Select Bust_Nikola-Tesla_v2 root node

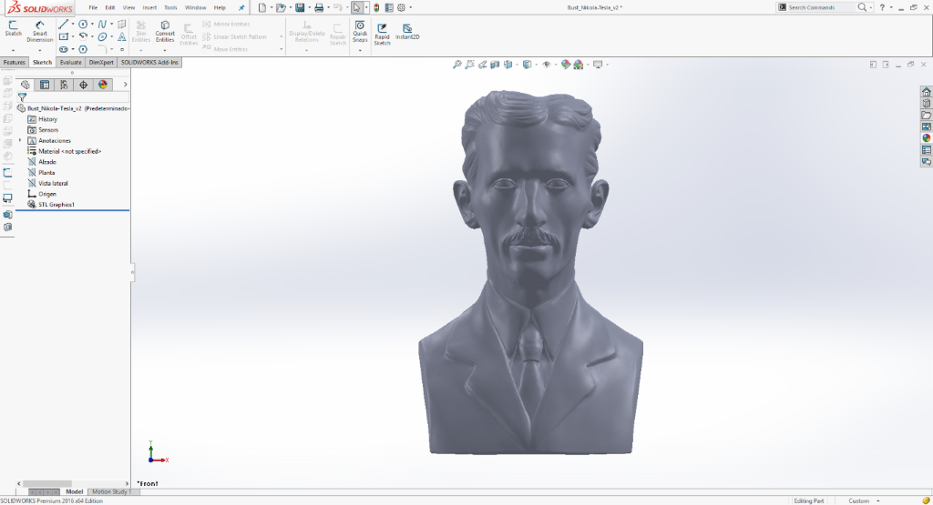(73, 108)
